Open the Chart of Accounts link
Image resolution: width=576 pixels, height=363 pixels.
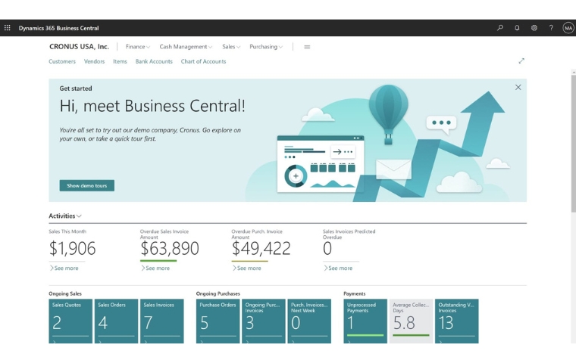pos(204,61)
